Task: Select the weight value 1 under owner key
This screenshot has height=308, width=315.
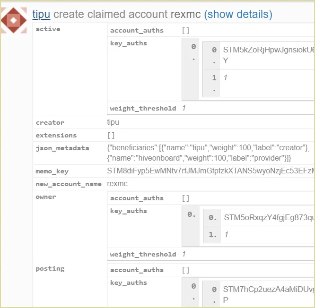Action: (x=227, y=235)
